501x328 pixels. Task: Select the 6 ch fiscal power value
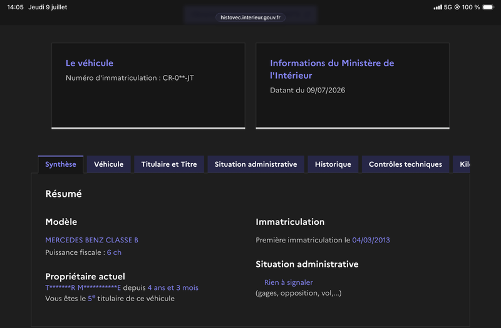pos(114,252)
